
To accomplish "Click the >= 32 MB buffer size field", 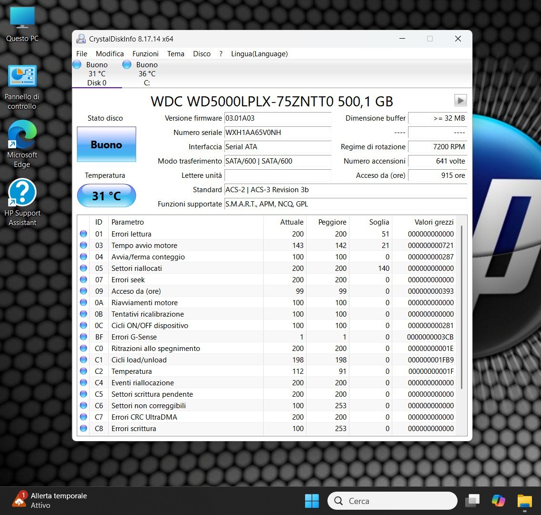I will [x=438, y=118].
